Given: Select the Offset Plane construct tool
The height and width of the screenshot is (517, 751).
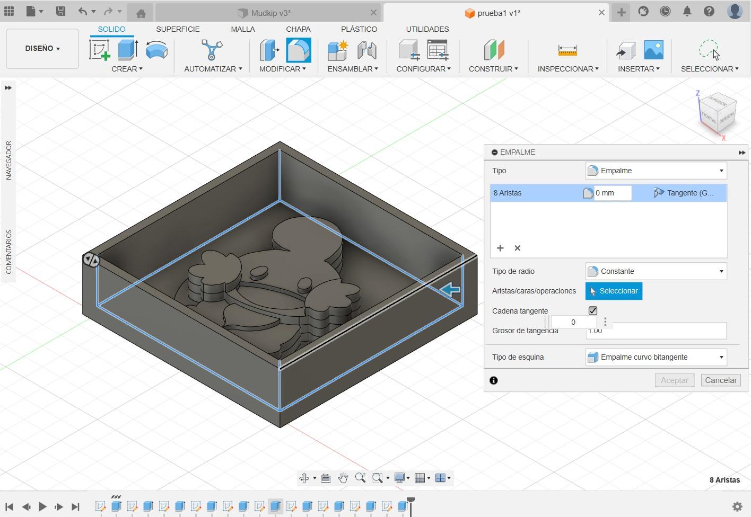Looking at the screenshot, I should pyautogui.click(x=494, y=50).
